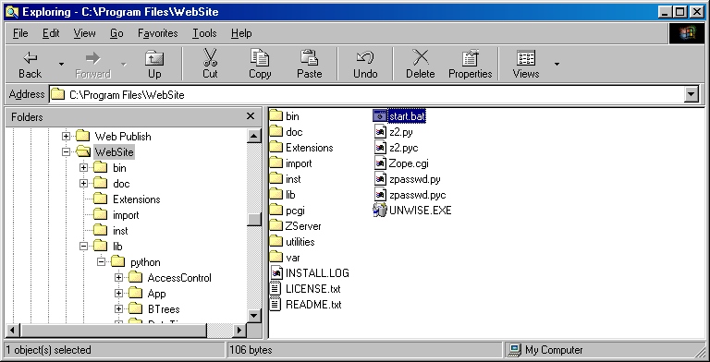Expand the AccessControl tree node
Viewport: 710px width, 362px height.
(x=118, y=278)
